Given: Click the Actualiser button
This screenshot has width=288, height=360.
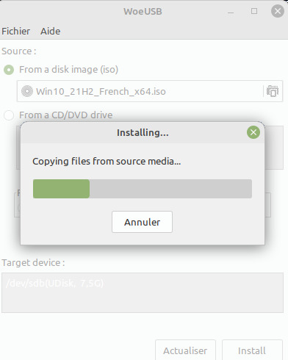Looking at the screenshot, I should coord(185,350).
